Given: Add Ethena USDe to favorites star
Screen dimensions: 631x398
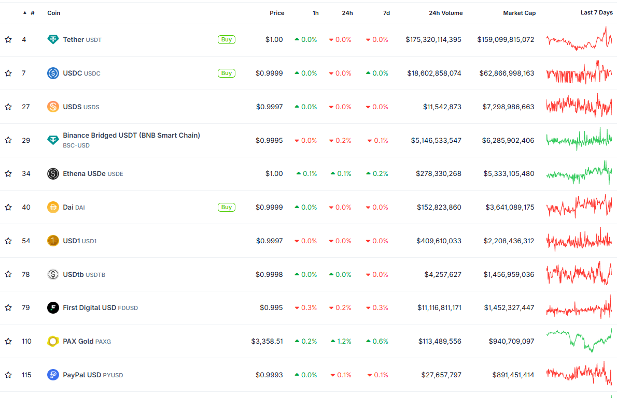Looking at the screenshot, I should point(8,174).
